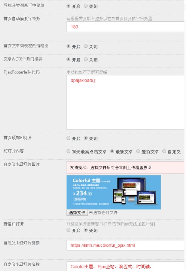This screenshot has height=271, width=186.
Task: Click the 本功能如不了解可忽略 hint text
Action: (x=87, y=72)
